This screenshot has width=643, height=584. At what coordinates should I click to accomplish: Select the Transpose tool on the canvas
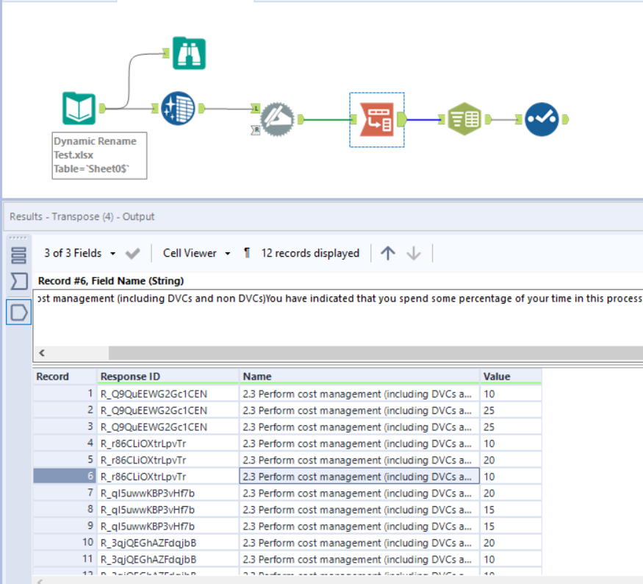coord(376,118)
